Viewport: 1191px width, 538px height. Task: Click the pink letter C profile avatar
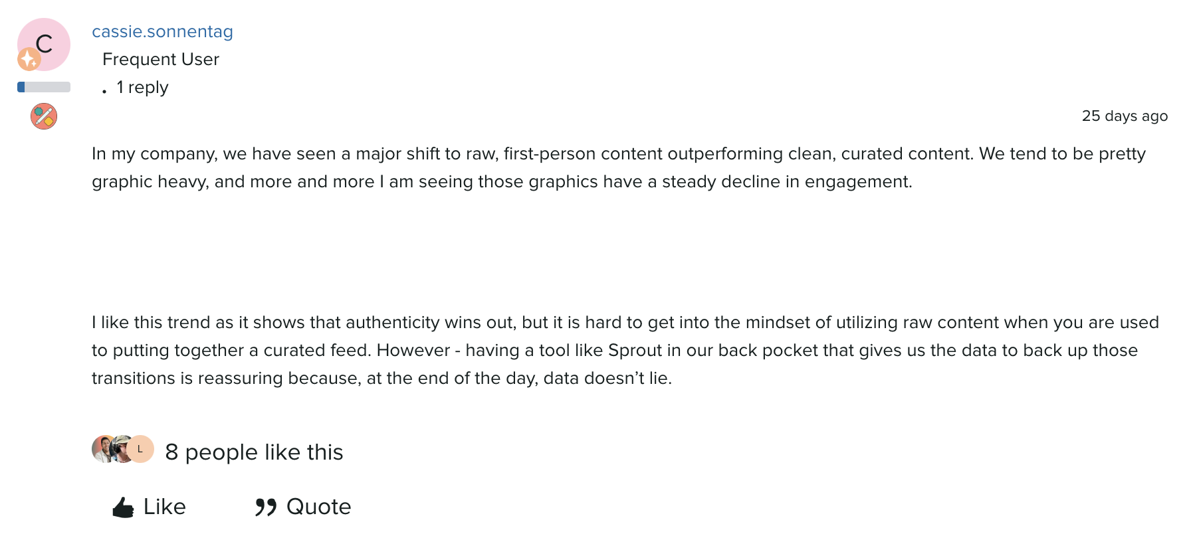47,41
